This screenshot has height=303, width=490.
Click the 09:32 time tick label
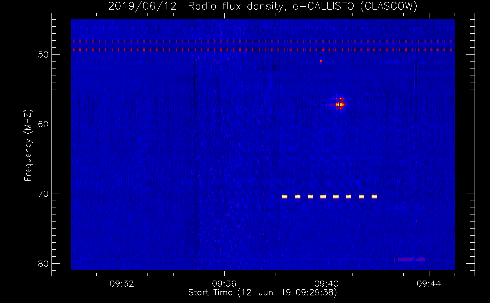pyautogui.click(x=122, y=284)
